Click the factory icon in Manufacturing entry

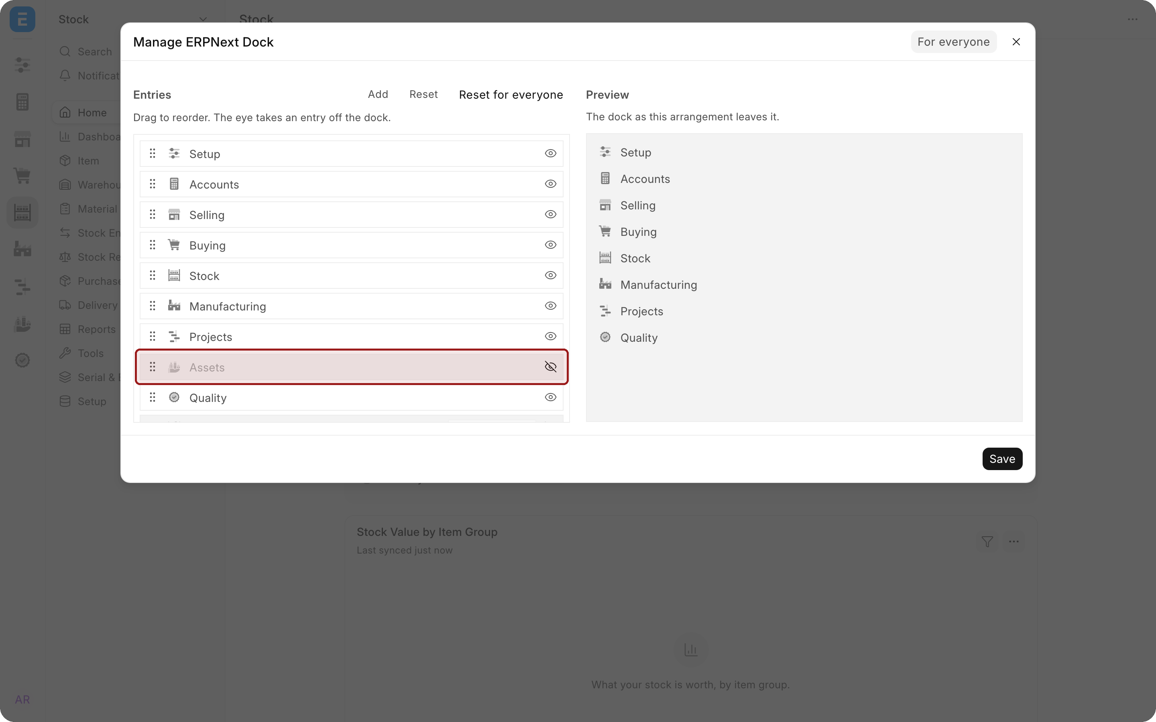click(x=174, y=306)
